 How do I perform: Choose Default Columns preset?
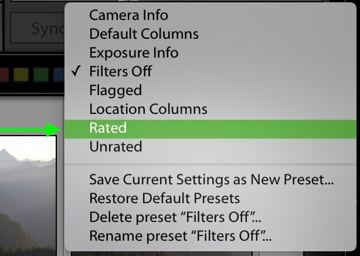click(x=144, y=33)
